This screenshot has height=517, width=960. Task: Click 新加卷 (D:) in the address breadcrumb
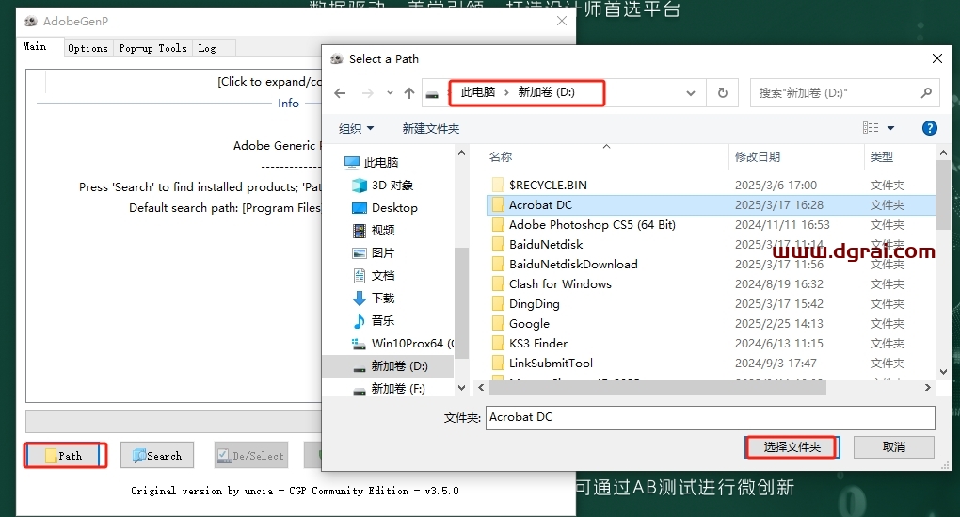click(x=546, y=92)
